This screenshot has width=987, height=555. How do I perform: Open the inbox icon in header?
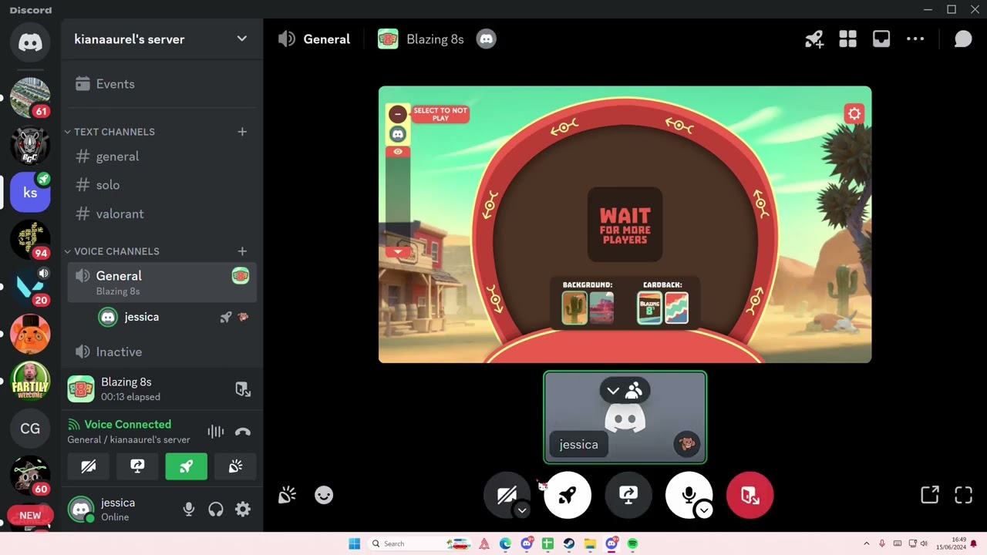coord(881,39)
